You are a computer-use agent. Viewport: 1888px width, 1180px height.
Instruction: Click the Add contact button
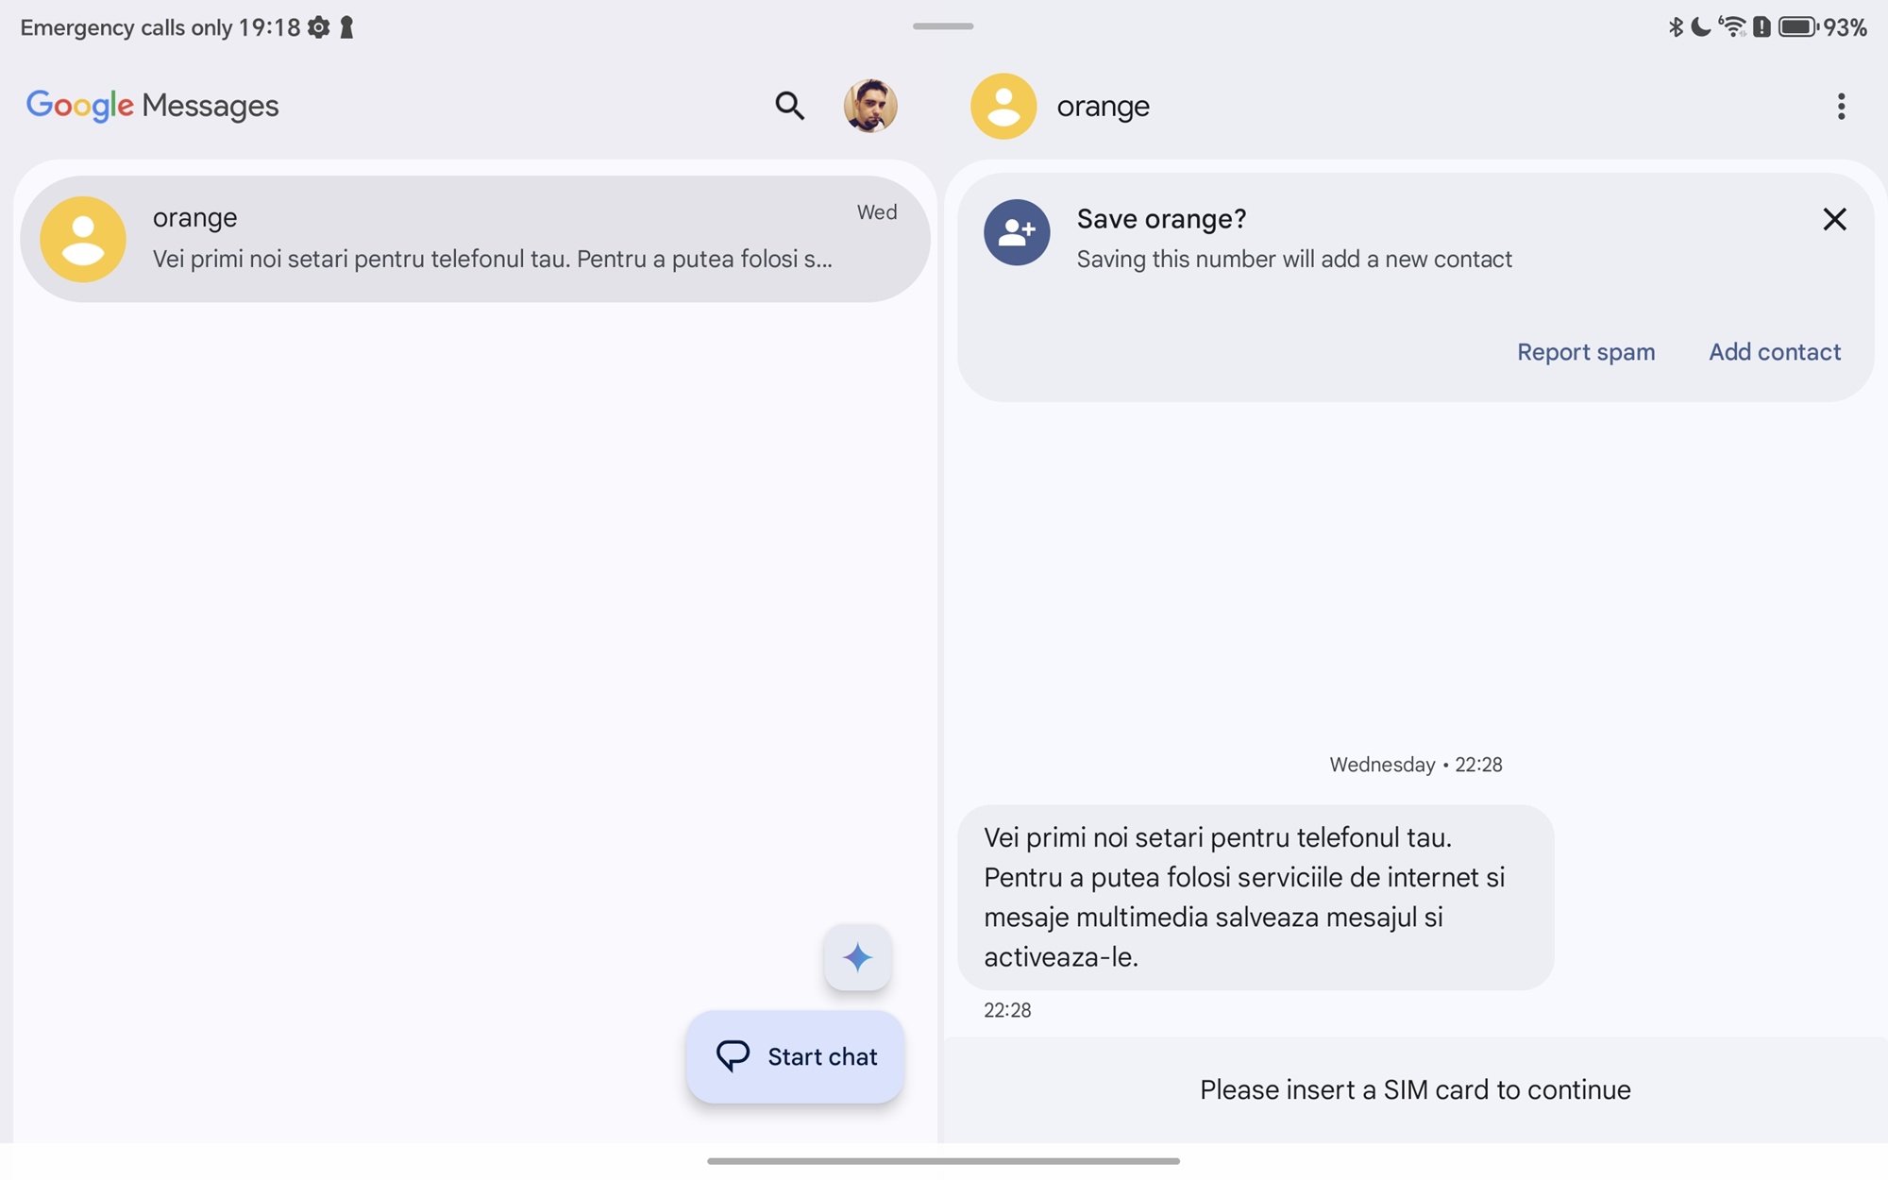[1775, 352]
